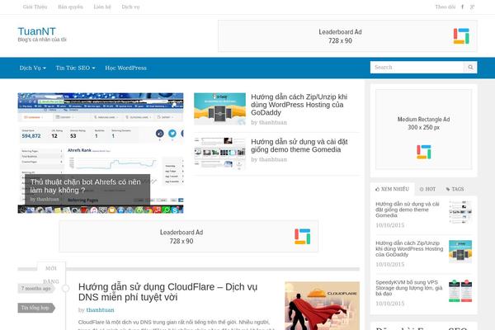Open Thủ thuật chặn bot Ahrefs article
The width and height of the screenshot is (495, 330).
86,186
